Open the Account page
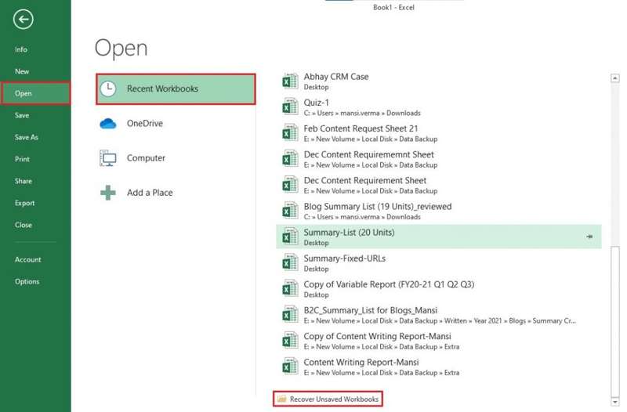This screenshot has width=627, height=412. 35,260
